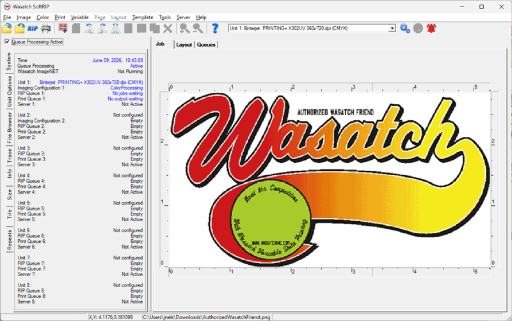Image resolution: width=512 pixels, height=321 pixels.
Task: Toggle Queue Processing Active checkbox
Action: [7, 42]
